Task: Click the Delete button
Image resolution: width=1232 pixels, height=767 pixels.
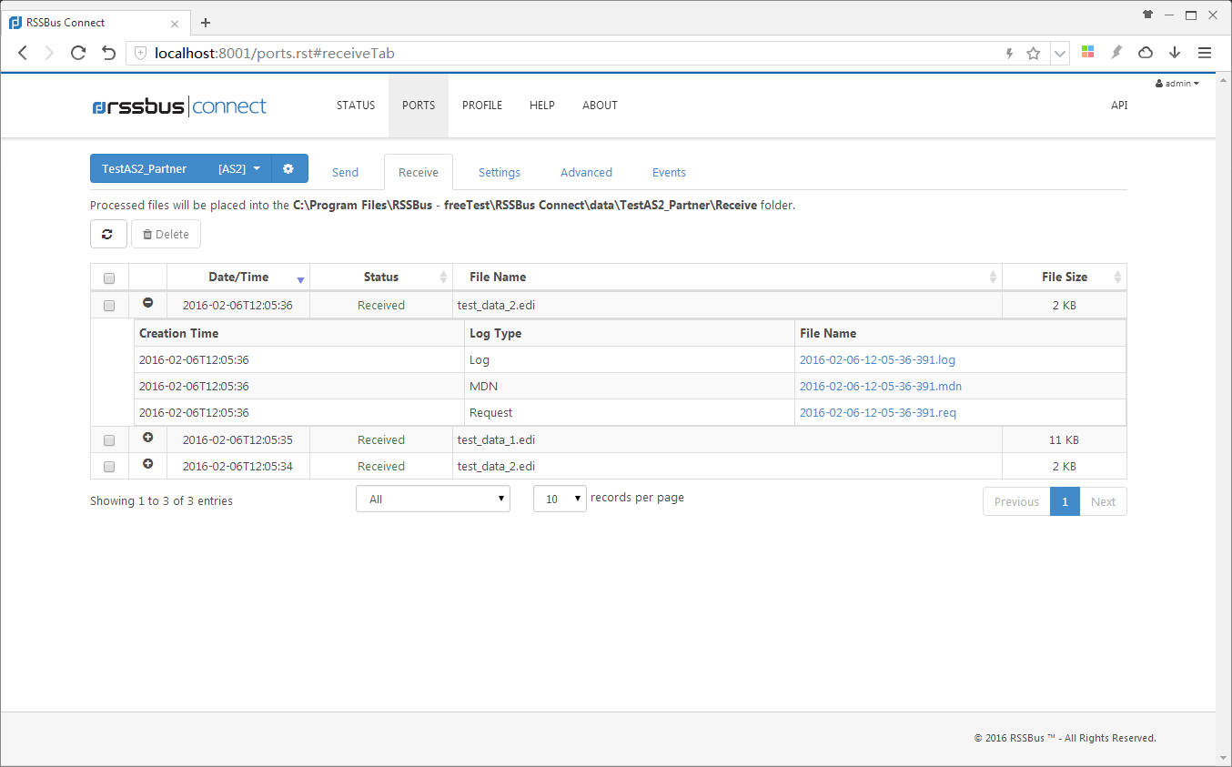Action: (x=166, y=234)
